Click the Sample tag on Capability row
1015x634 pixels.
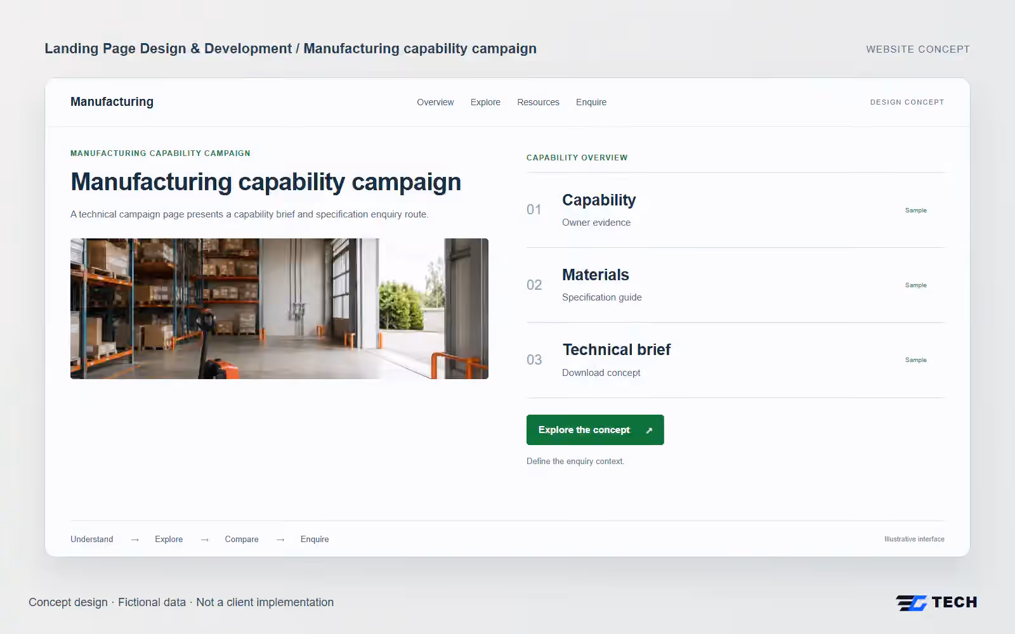click(x=915, y=210)
